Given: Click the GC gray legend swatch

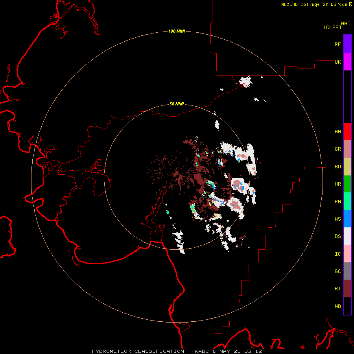Looking at the screenshot, I should 347,271.
